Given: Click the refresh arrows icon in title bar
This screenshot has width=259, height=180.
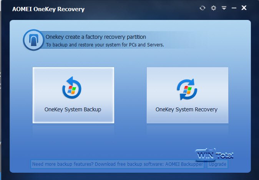Looking at the screenshot, I should (203, 8).
